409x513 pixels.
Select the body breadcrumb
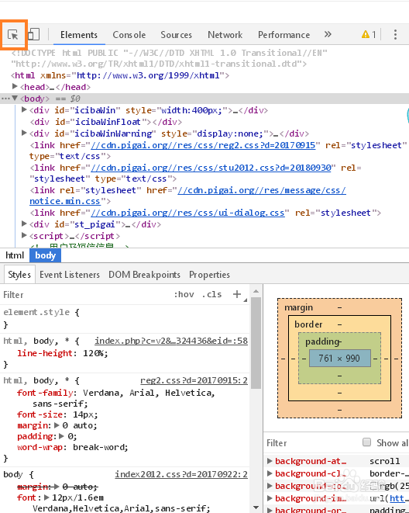coord(46,255)
